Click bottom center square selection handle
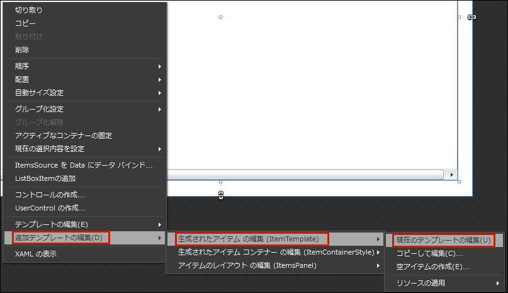The height and width of the screenshot is (293, 508). 220,182
